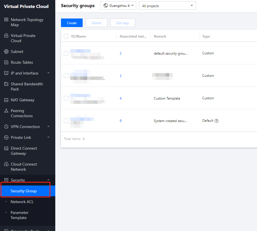Click the Cloud Connect Network icon
This screenshot has width=257, height=231.
click(6, 164)
